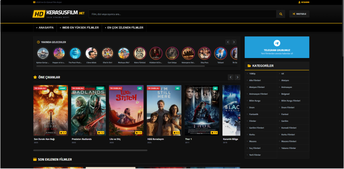Click the 8.3 rating badge on Hâlâ Buradayım

pos(176,133)
